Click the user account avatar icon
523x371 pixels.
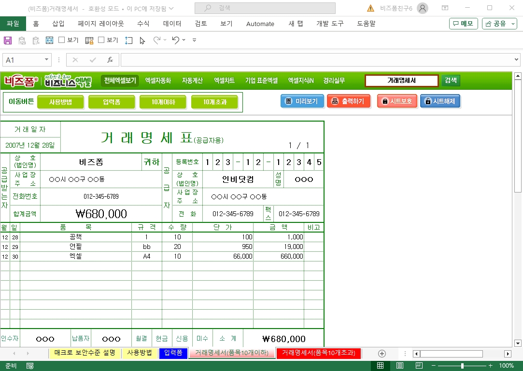click(x=422, y=8)
